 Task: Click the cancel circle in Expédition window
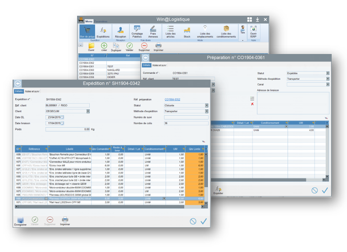[193, 221]
